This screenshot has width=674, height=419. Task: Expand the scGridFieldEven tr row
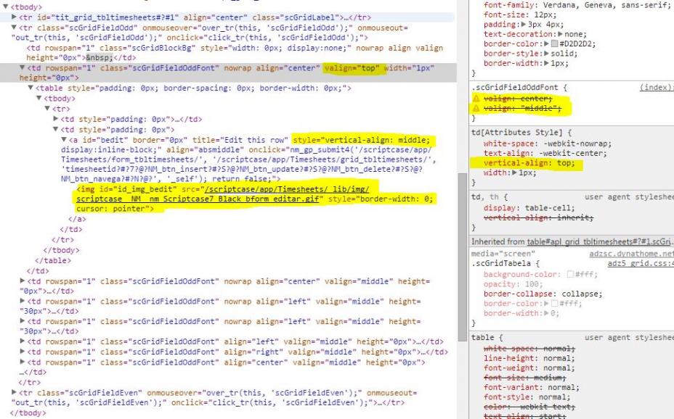[14, 393]
